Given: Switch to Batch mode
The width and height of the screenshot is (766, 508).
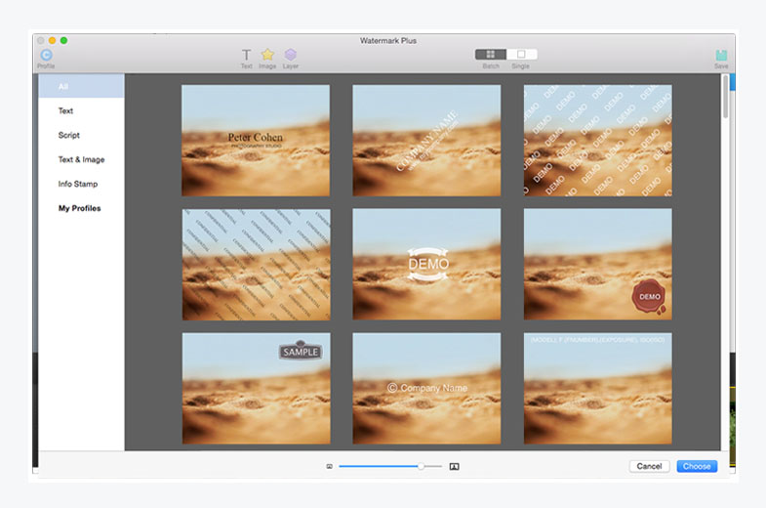Looking at the screenshot, I should pyautogui.click(x=491, y=55).
